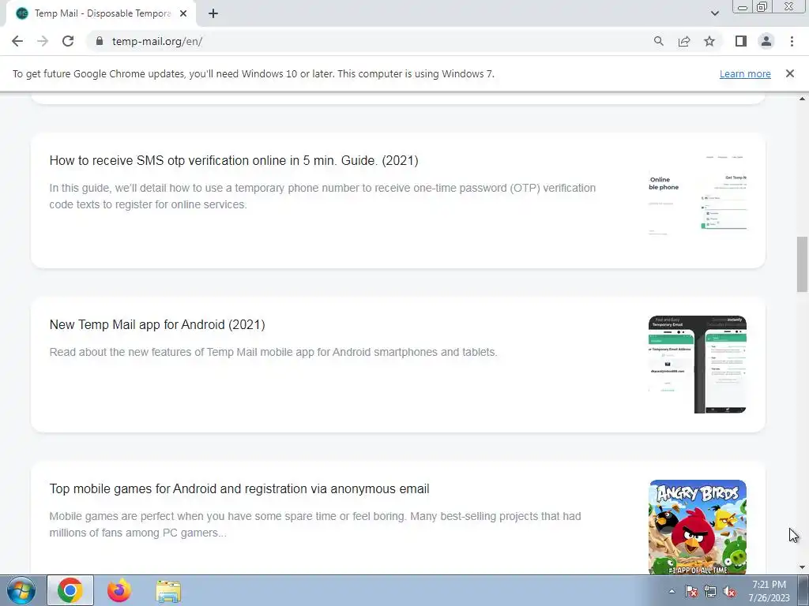Open Windows Explorer from taskbar
Image resolution: width=809 pixels, height=606 pixels.
tap(168, 591)
